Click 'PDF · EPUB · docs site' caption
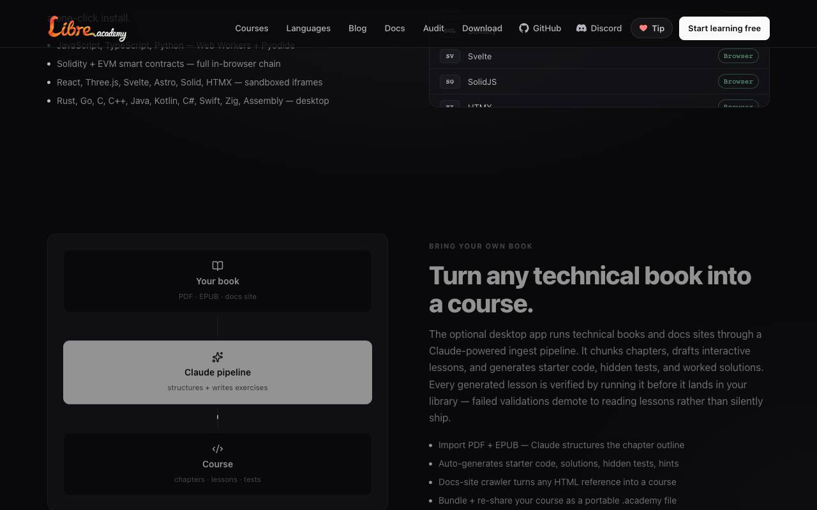 pyautogui.click(x=218, y=296)
